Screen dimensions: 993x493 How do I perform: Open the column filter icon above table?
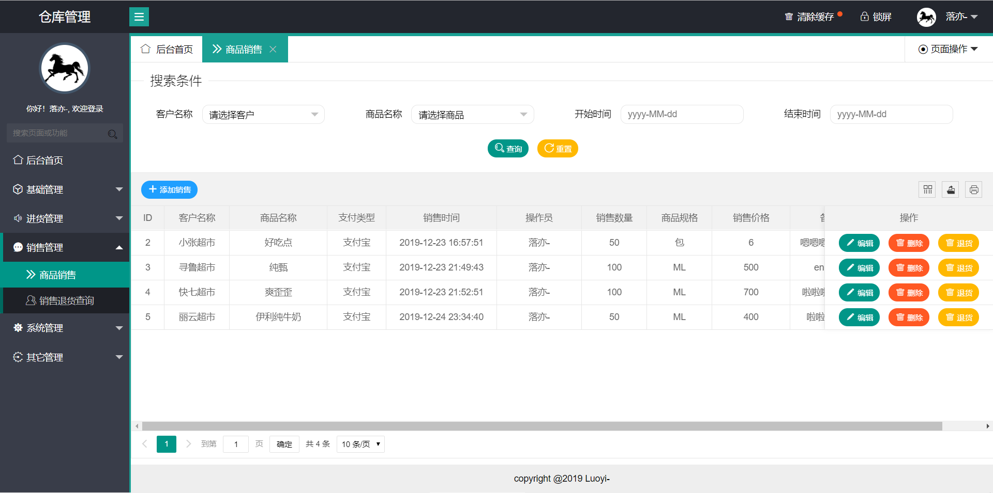point(927,189)
